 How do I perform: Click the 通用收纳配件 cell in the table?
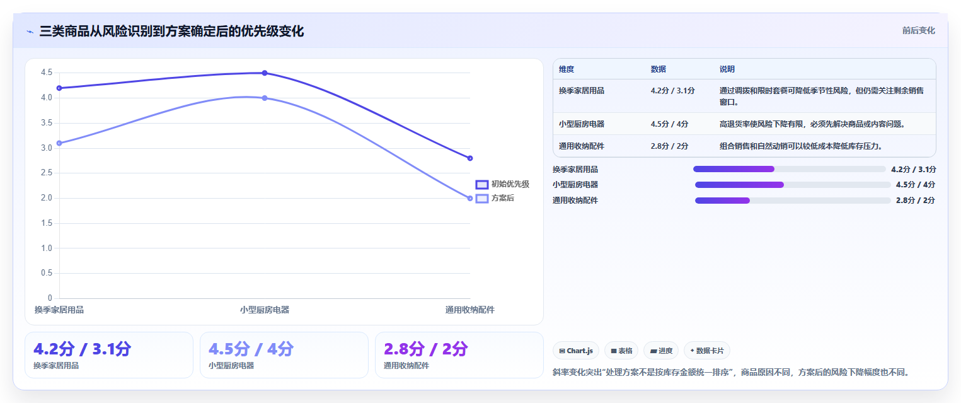[x=582, y=146]
